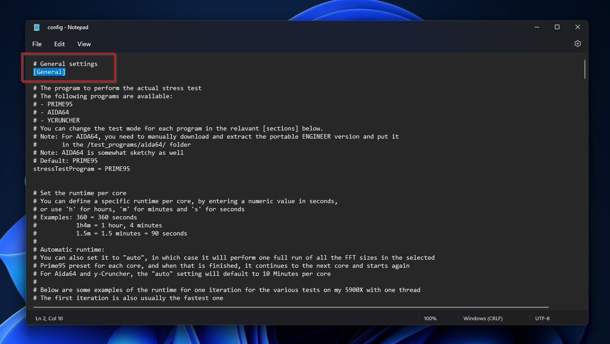
Task: Click the '# - YCRUNCHER' line
Action: (x=56, y=120)
